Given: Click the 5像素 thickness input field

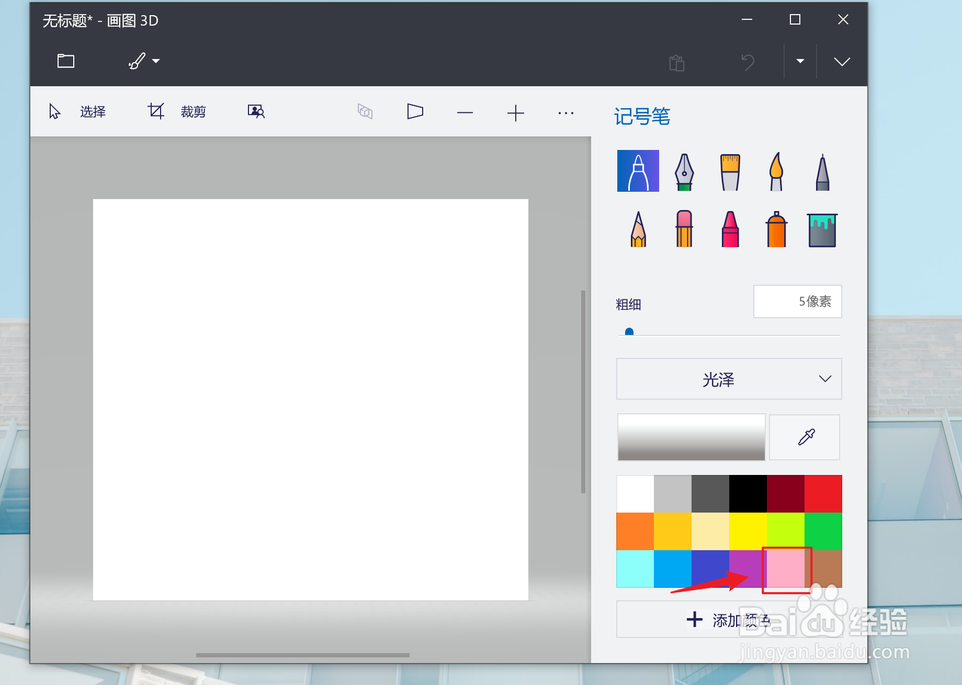Looking at the screenshot, I should pos(797,301).
